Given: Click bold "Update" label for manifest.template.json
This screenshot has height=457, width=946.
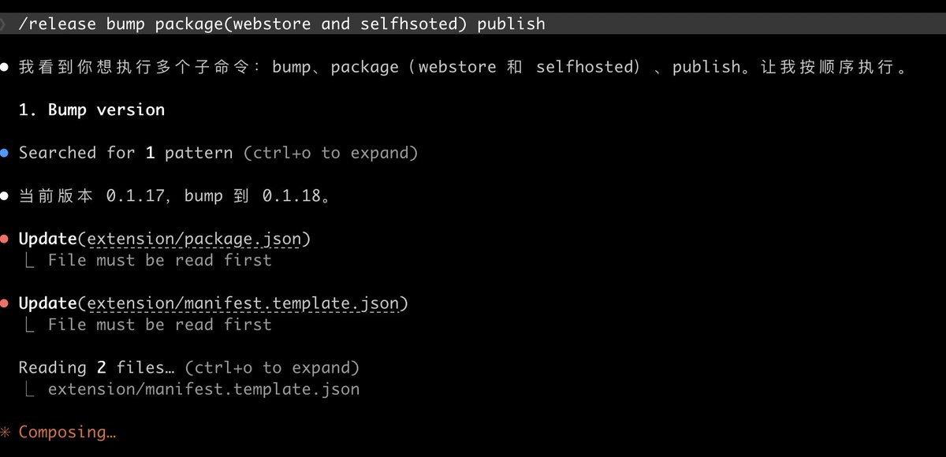Looking at the screenshot, I should (x=47, y=303).
